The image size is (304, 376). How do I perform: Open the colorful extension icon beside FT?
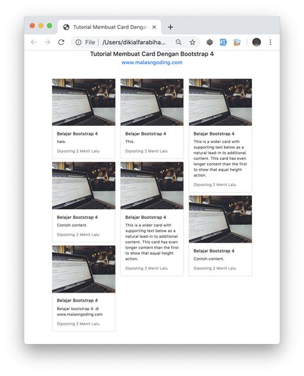[237, 42]
